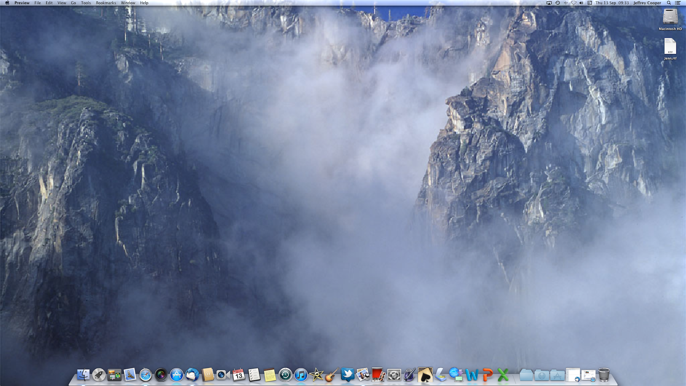Launch FaceTime from the Dock

223,375
